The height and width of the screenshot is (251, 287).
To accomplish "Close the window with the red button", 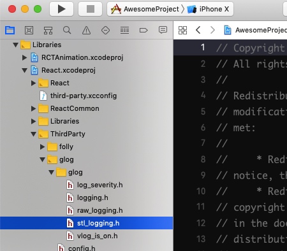I will click(12, 9).
